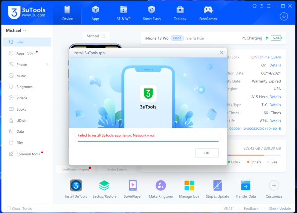This screenshot has width=297, height=213.
Task: Click OK in the install dialog
Action: click(x=207, y=153)
